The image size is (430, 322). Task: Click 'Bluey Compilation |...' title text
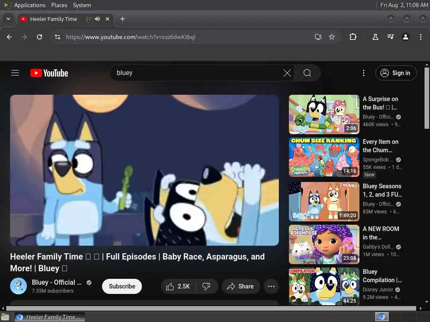[x=382, y=276]
